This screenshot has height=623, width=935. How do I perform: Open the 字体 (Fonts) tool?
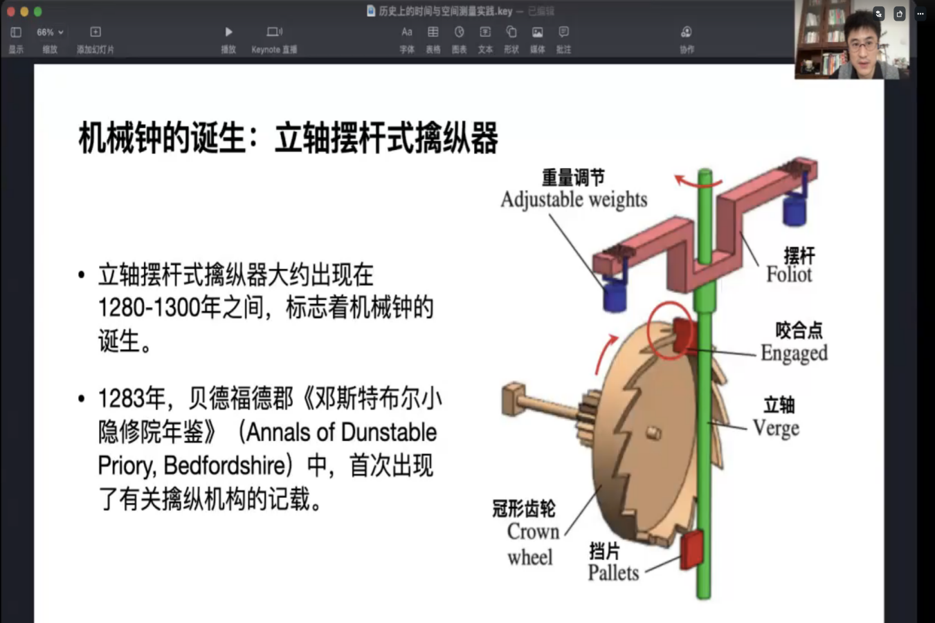(407, 32)
